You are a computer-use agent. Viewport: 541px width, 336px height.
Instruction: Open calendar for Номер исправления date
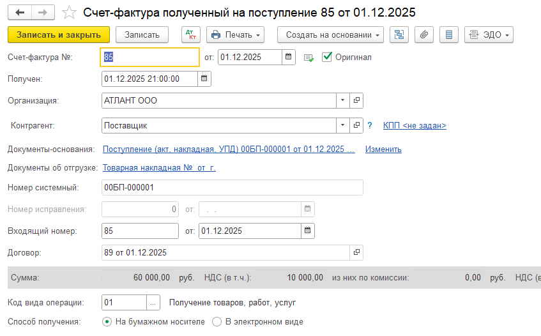pyautogui.click(x=307, y=209)
